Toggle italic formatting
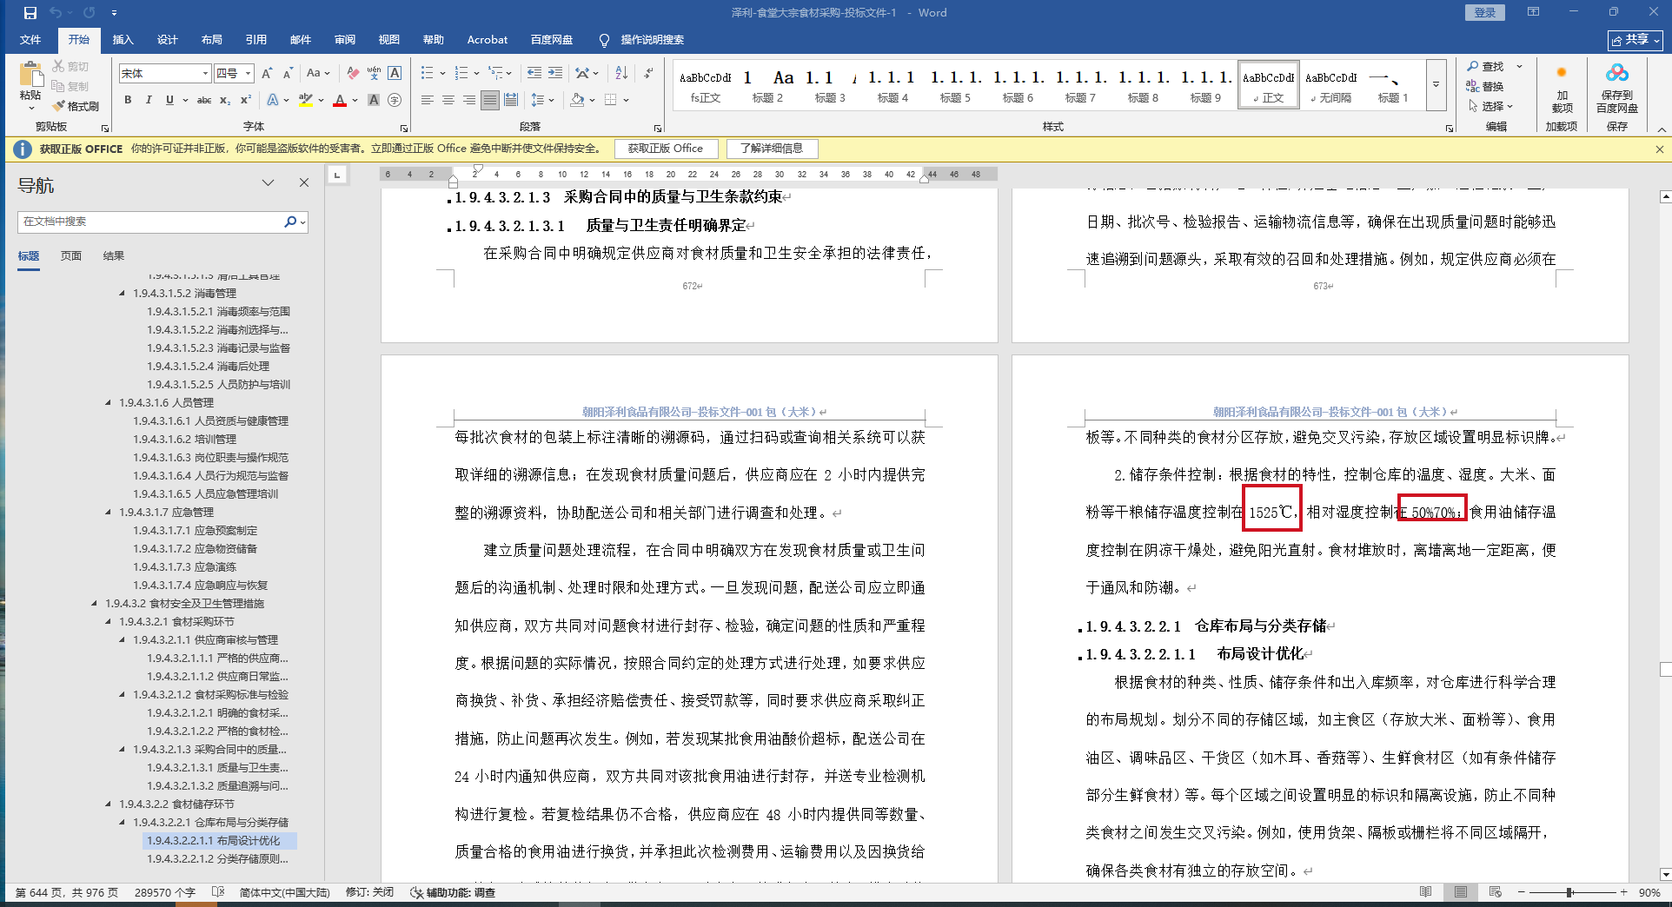The height and width of the screenshot is (907, 1672). tap(149, 100)
